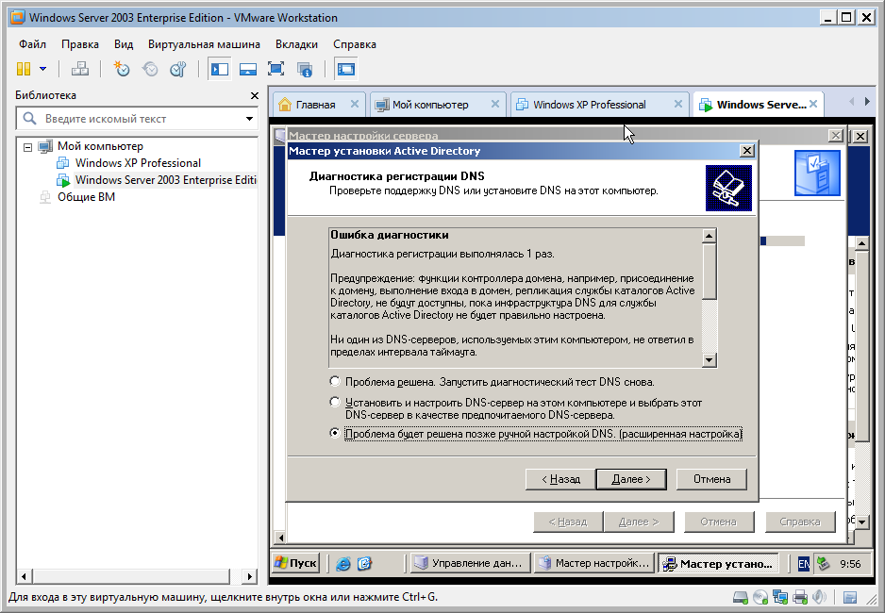Click the server setup wizard clipboard image
Screen dimensions: 885x613
[817, 174]
